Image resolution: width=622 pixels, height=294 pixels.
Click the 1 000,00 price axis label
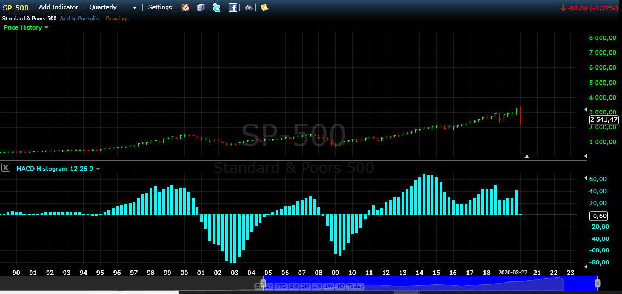pyautogui.click(x=603, y=142)
